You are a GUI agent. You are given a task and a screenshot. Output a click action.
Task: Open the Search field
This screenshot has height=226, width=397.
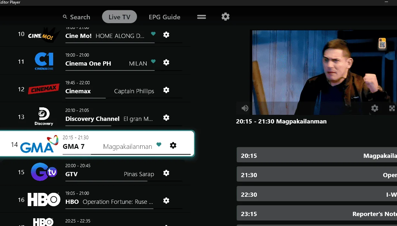pyautogui.click(x=76, y=17)
